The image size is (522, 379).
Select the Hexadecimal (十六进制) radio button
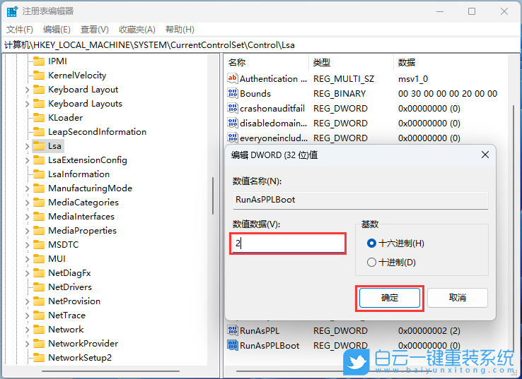click(x=371, y=243)
